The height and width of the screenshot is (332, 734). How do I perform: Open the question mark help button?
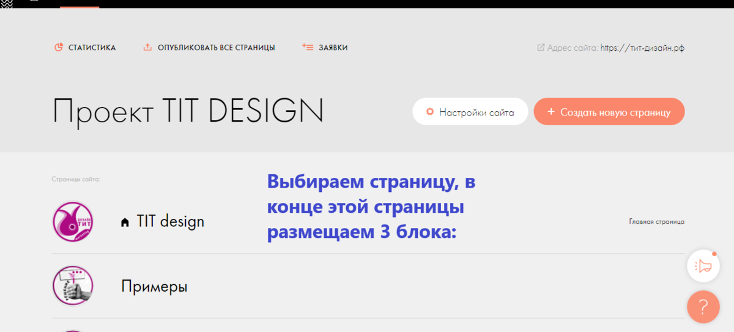point(703,307)
